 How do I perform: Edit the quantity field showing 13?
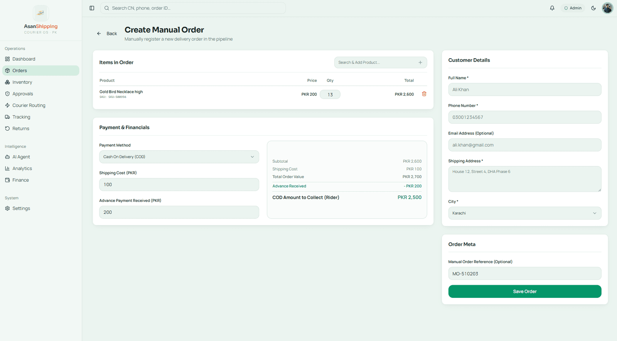(330, 94)
